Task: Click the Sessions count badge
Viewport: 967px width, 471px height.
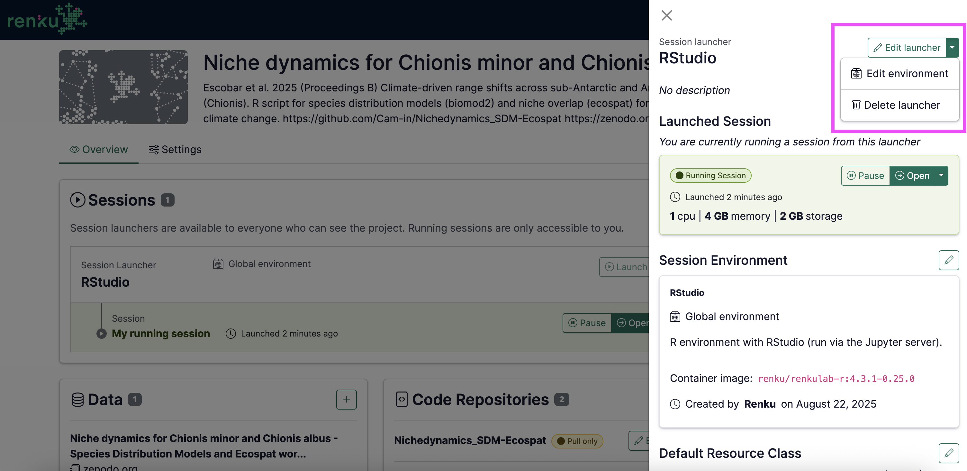Action: click(167, 200)
